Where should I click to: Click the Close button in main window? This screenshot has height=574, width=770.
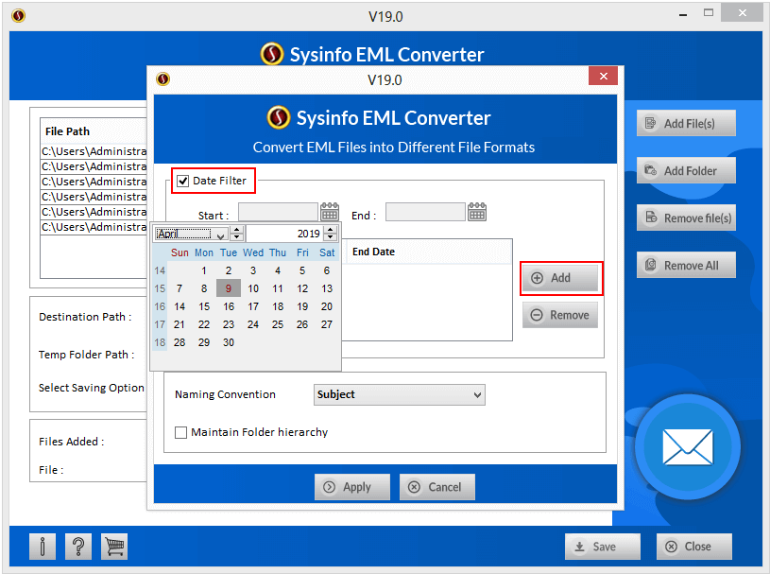693,547
